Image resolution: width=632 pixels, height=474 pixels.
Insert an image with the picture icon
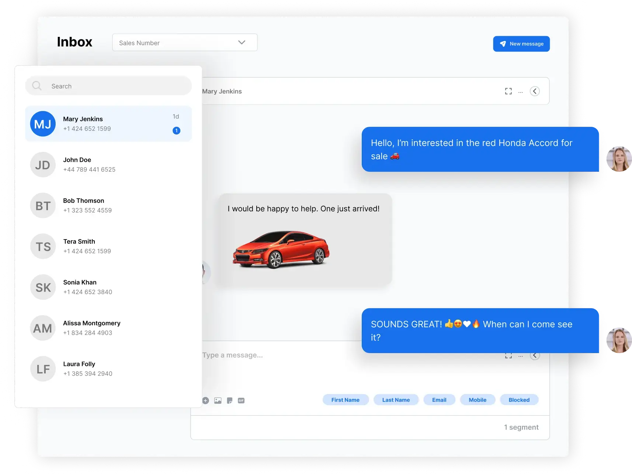click(218, 401)
